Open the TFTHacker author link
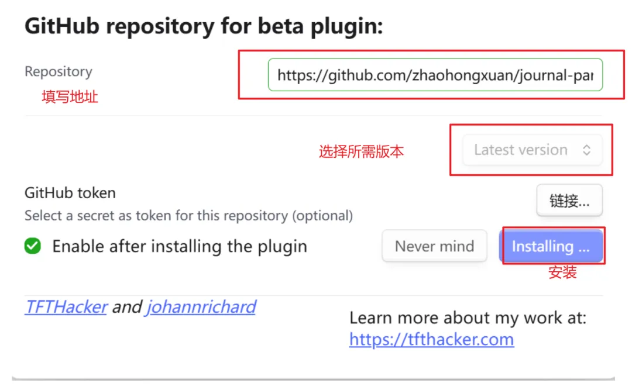 point(66,307)
